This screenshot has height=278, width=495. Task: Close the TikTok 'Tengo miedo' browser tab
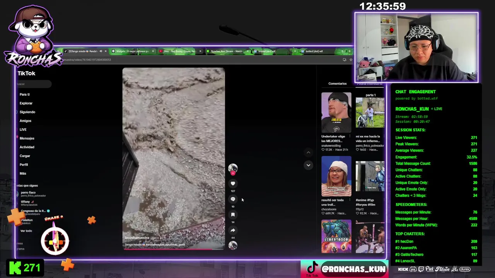(x=106, y=51)
